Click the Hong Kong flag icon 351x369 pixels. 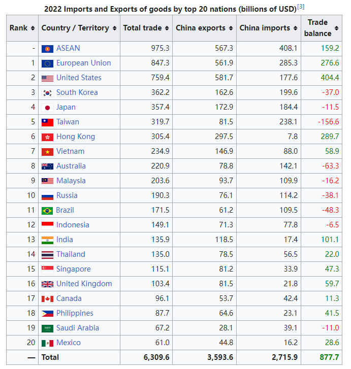click(47, 137)
